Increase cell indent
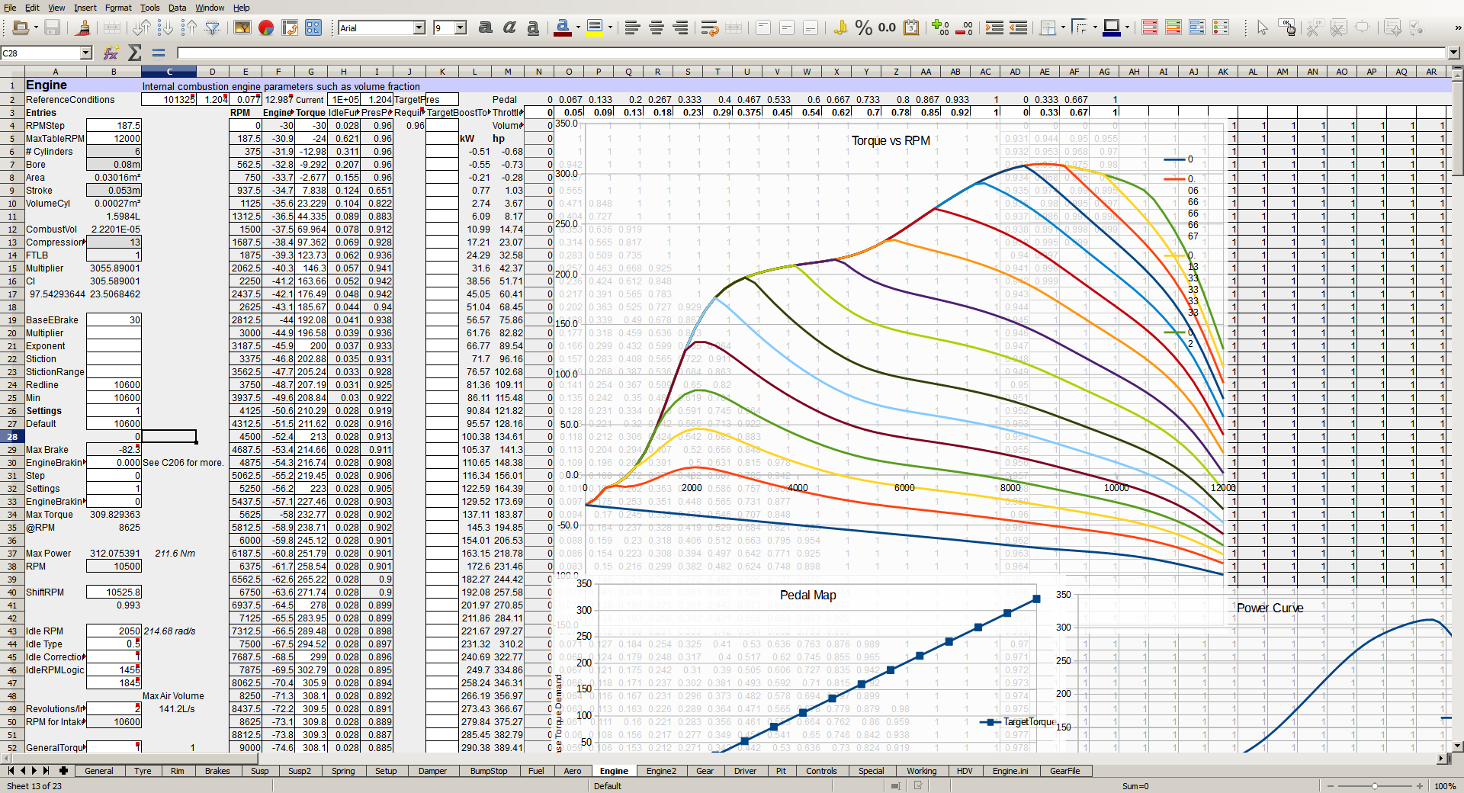 [x=994, y=28]
